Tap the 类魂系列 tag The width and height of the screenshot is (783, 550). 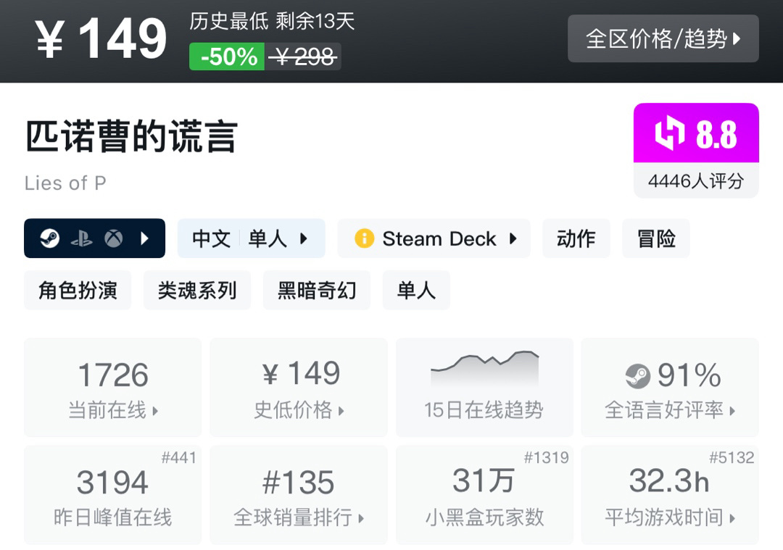click(x=197, y=291)
